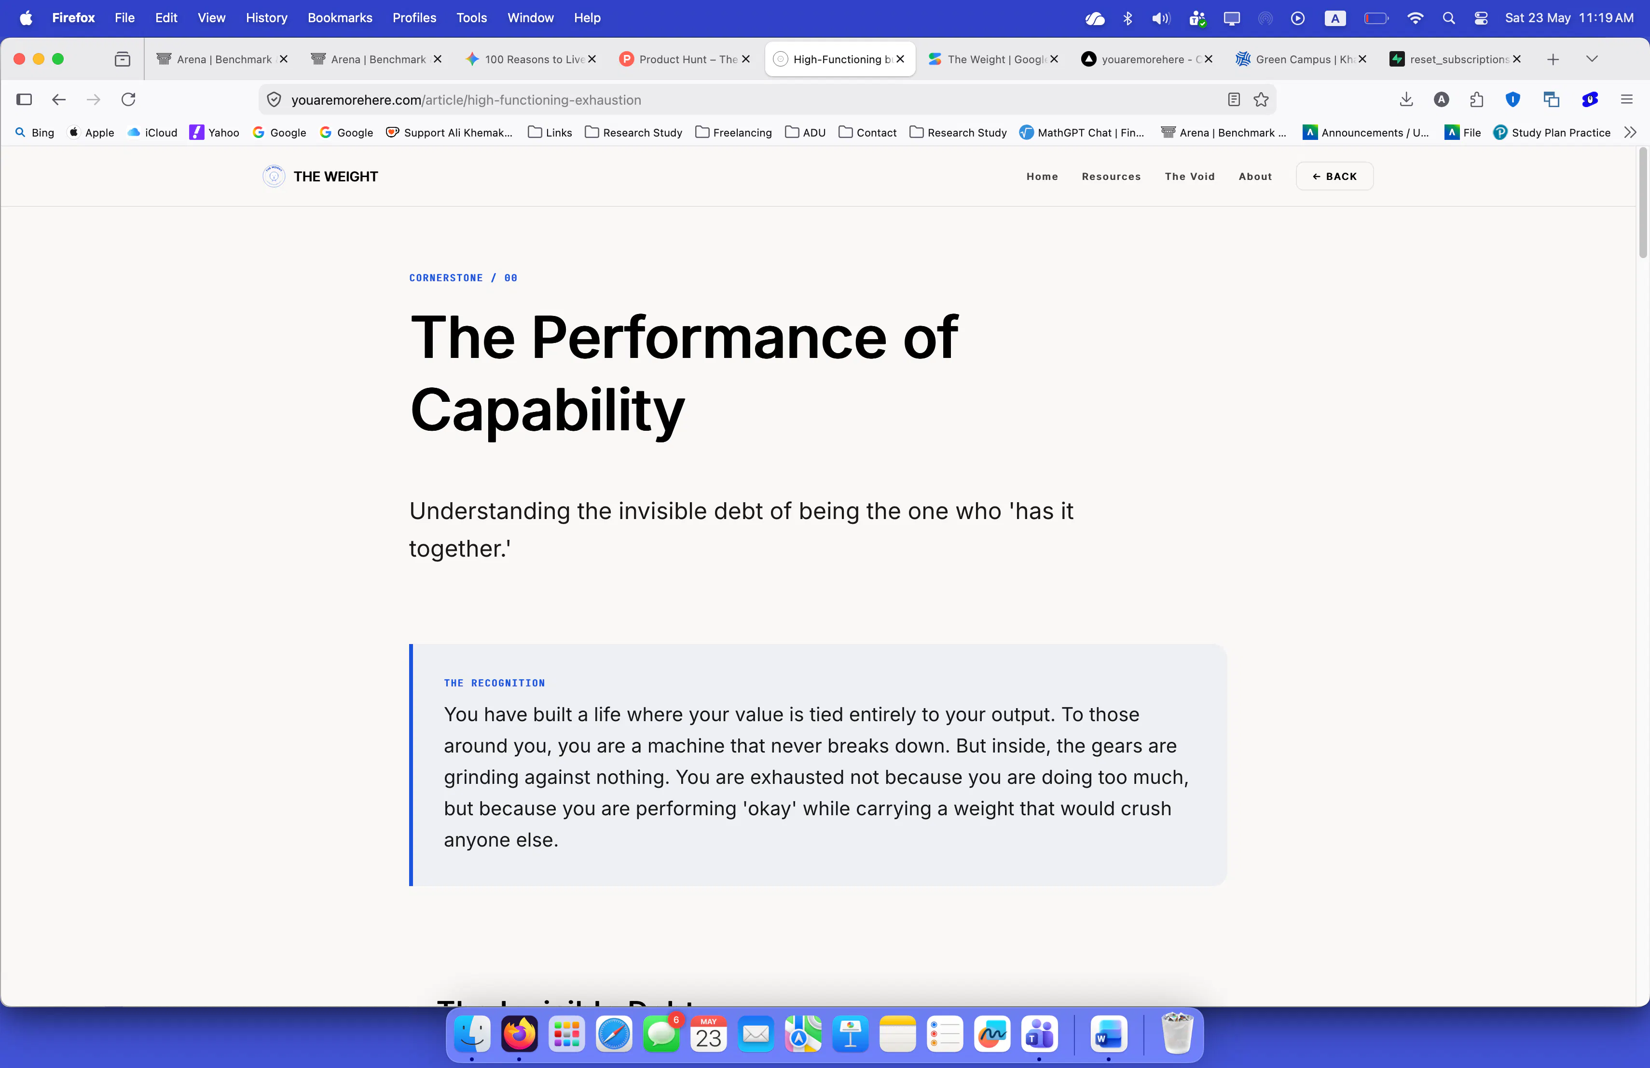Viewport: 1650px width, 1068px height.
Task: Reload the current page
Action: pos(128,100)
